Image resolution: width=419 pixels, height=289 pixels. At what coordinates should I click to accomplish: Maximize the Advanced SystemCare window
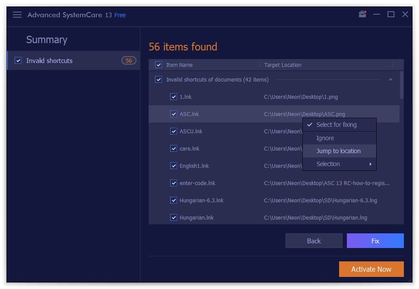[390, 14]
